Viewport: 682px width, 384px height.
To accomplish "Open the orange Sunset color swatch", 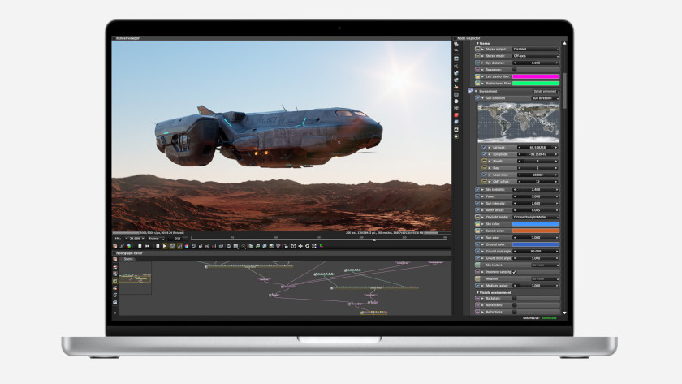I will pos(536,231).
